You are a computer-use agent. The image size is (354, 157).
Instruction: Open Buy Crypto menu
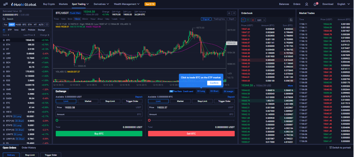point(49,4)
